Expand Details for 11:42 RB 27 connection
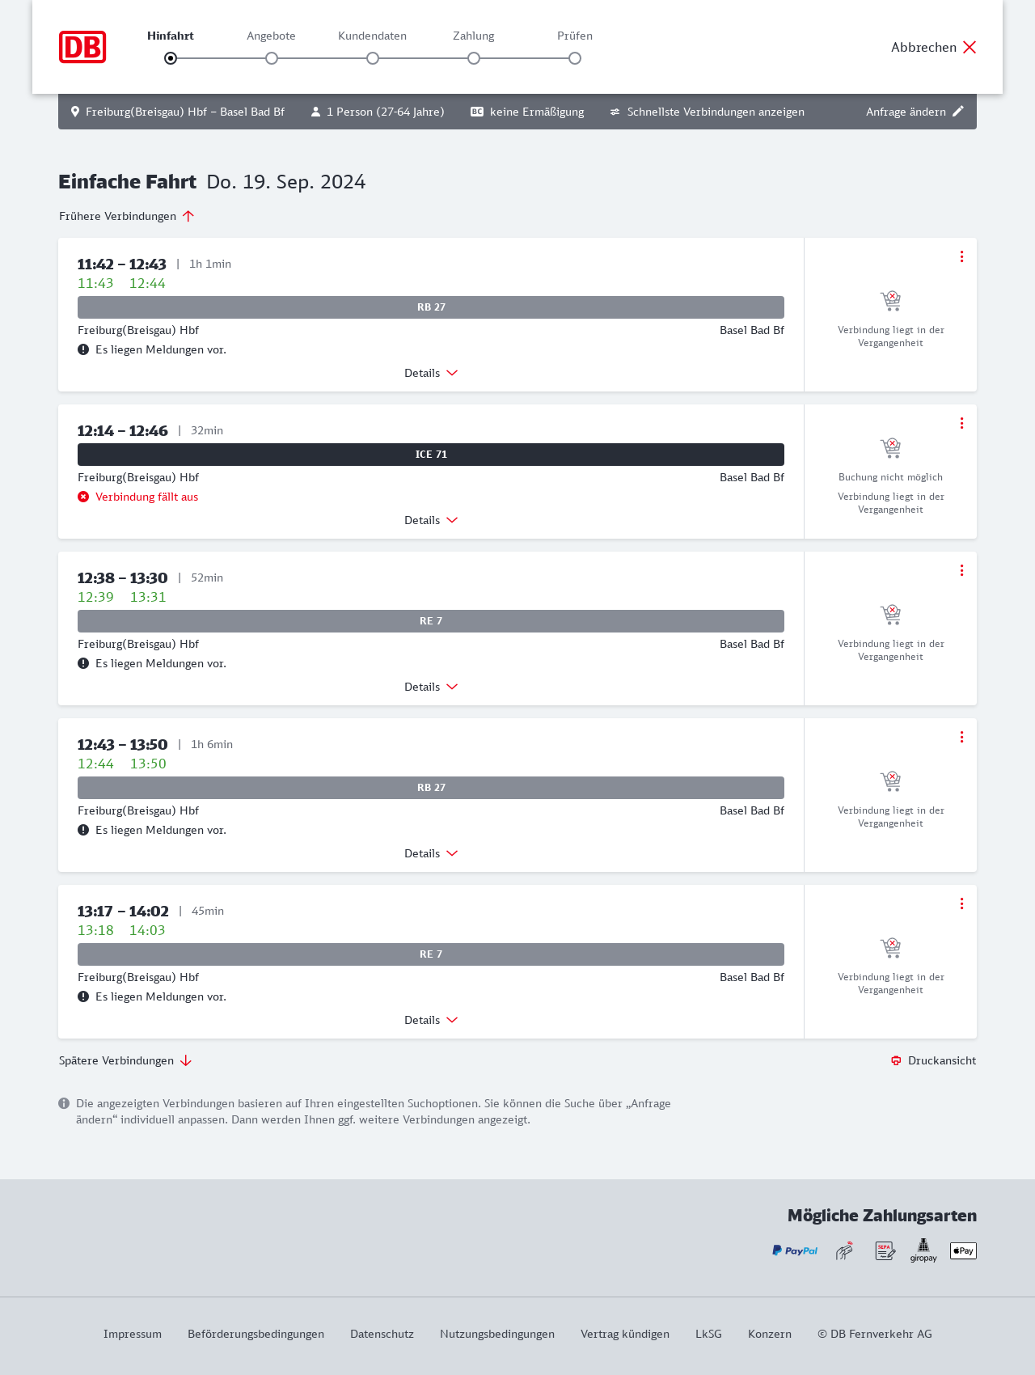This screenshot has width=1035, height=1375. tap(431, 373)
